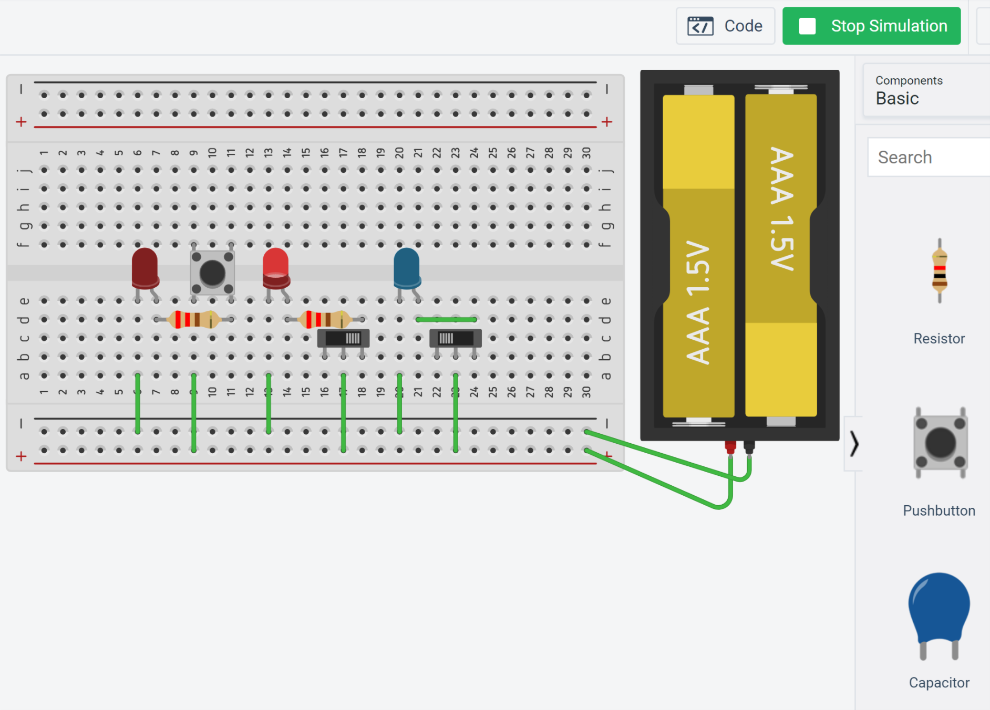Click the white stop square icon
Screen dimensions: 990x710
tap(808, 25)
